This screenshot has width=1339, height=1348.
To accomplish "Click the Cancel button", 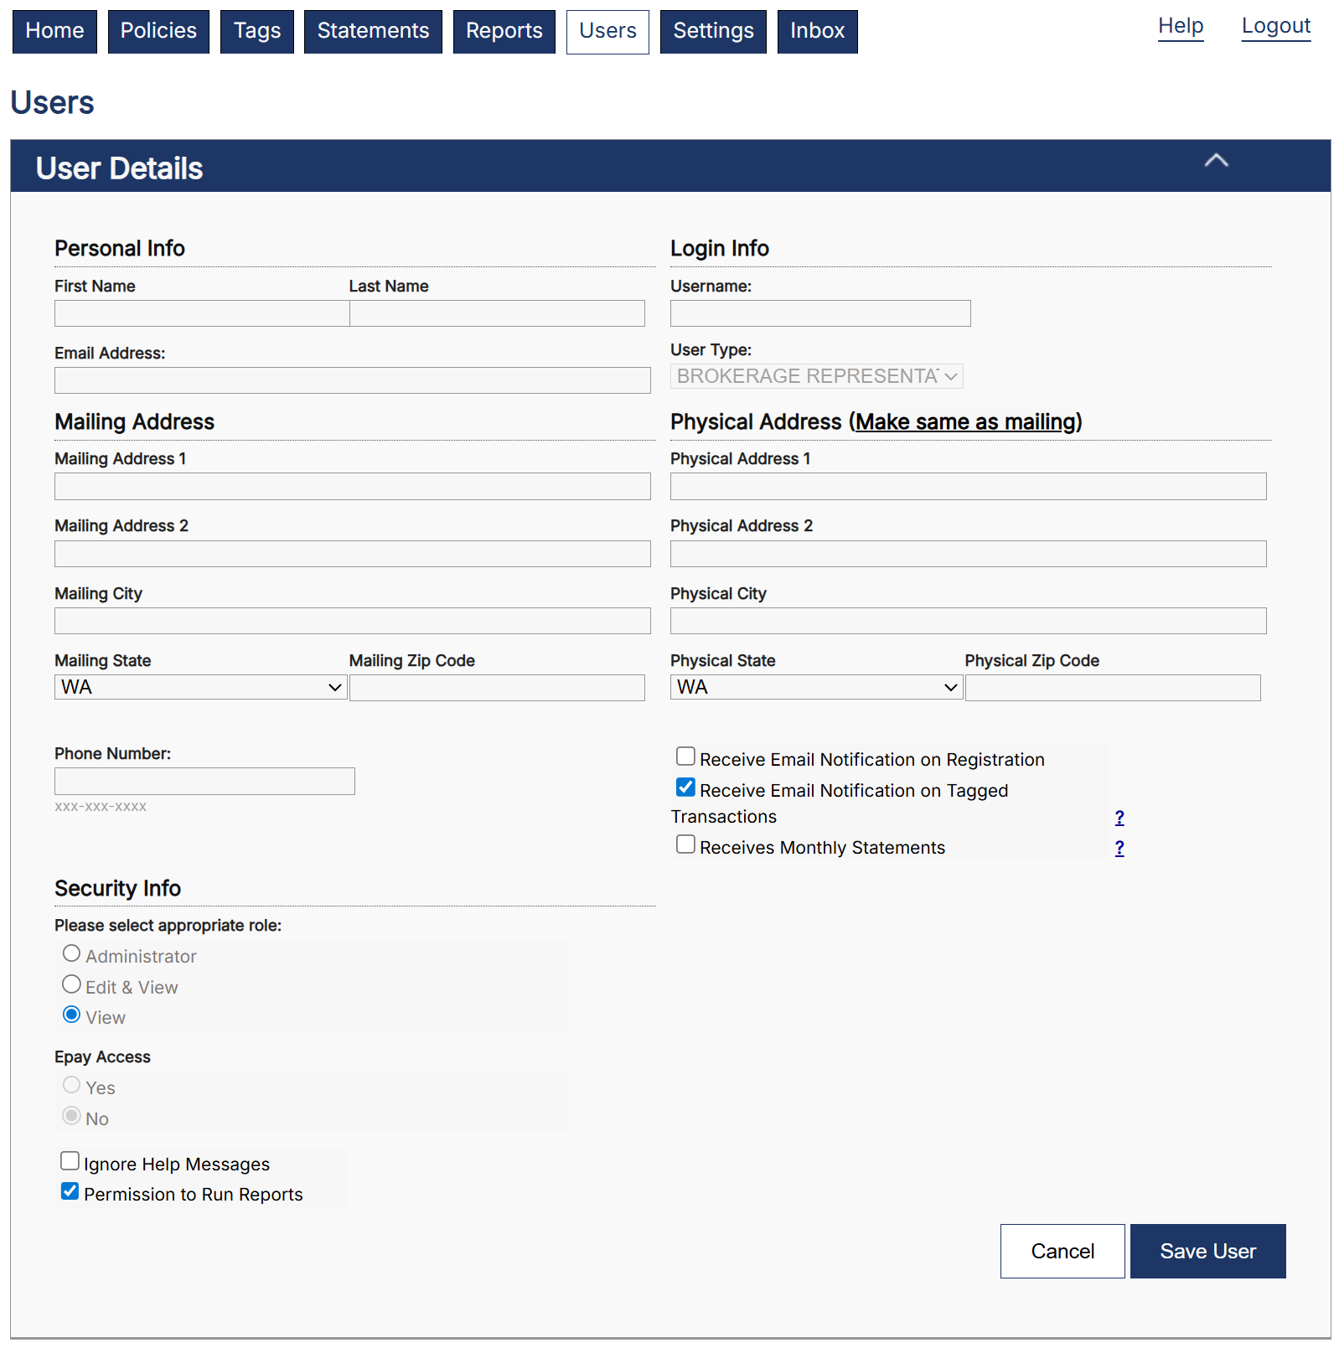I will click(1062, 1251).
